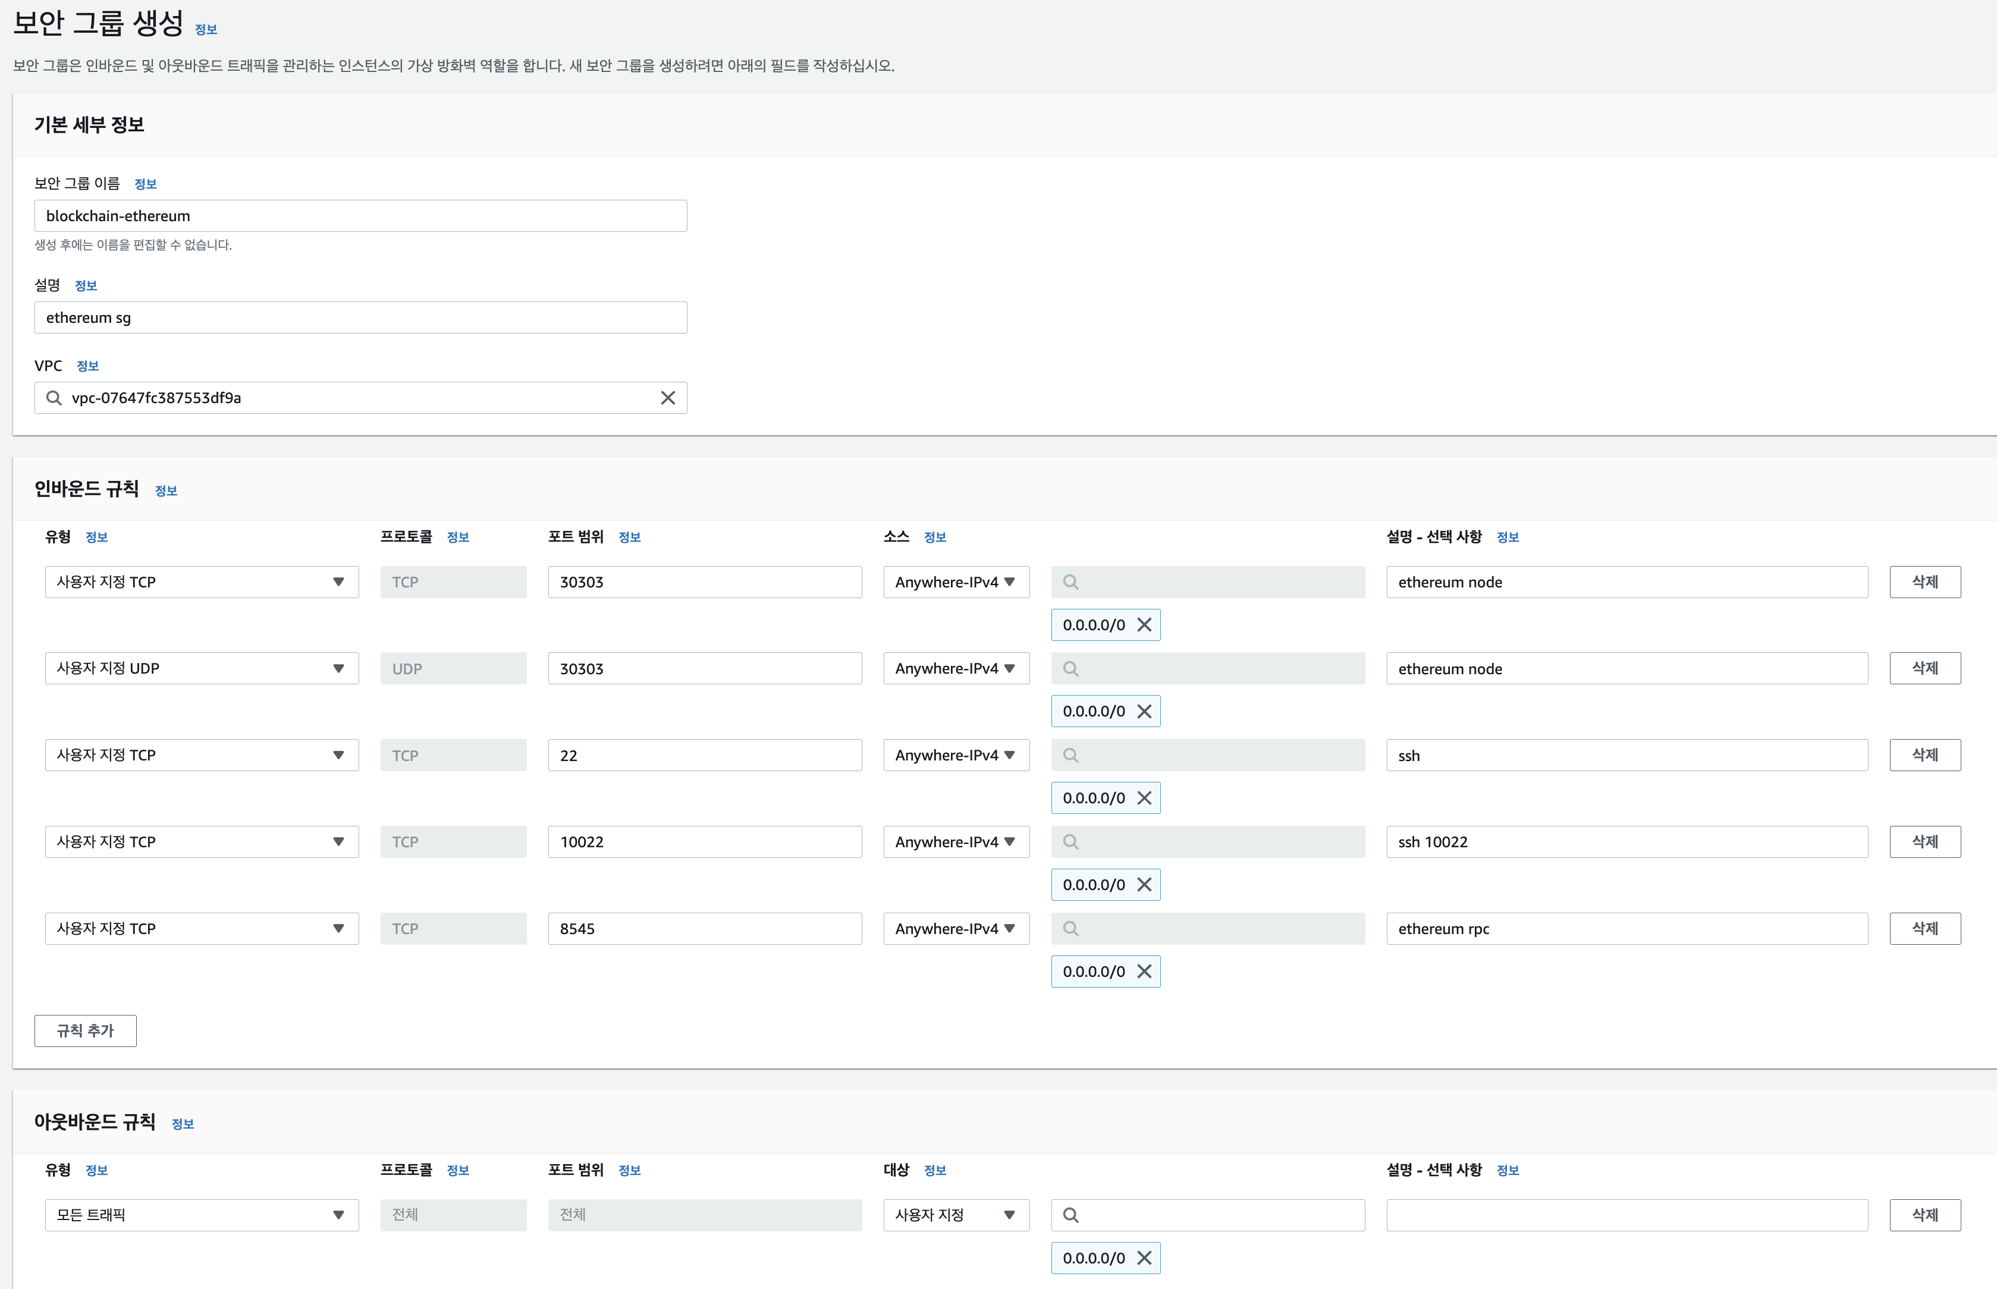The image size is (1997, 1289).
Task: Click the security group name input field
Action: (x=361, y=216)
